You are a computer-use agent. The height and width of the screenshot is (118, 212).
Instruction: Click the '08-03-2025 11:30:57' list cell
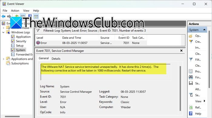pos(75,43)
